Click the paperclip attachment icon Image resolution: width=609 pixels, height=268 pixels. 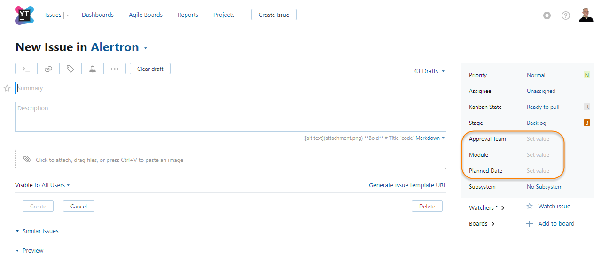click(27, 160)
